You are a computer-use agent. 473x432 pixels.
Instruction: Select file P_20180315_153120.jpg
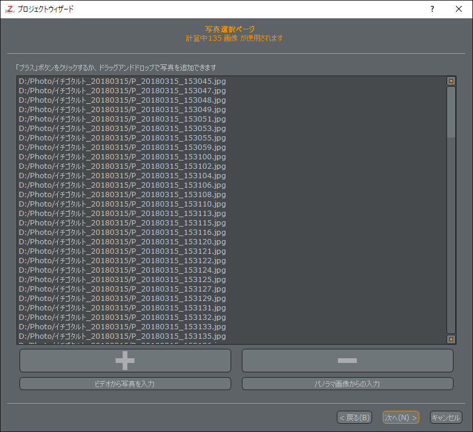[x=232, y=242]
